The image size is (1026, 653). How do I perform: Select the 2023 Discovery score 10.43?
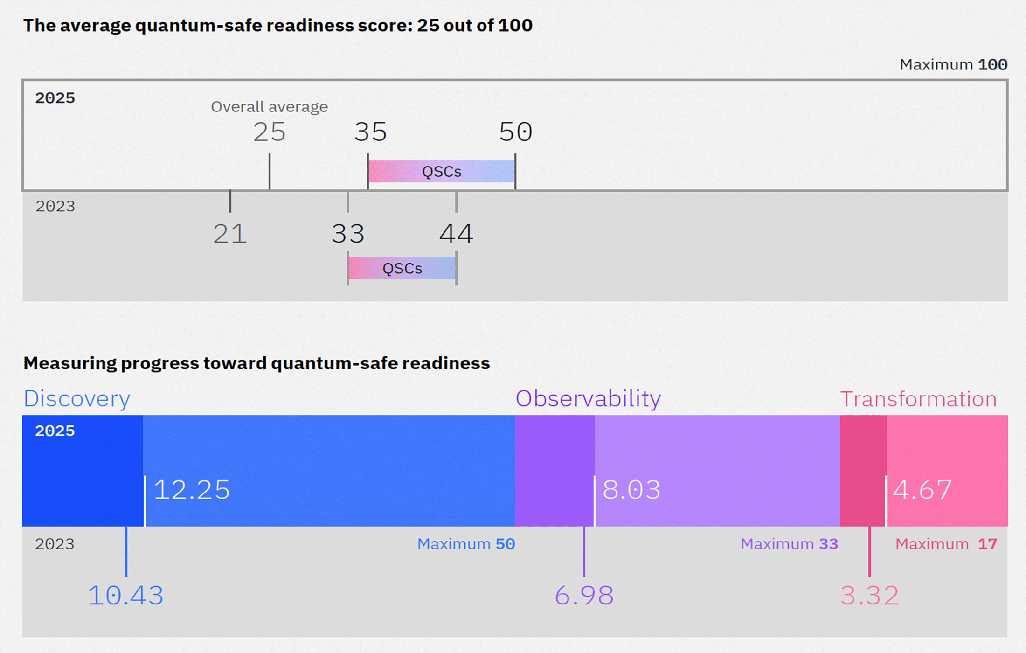125,596
